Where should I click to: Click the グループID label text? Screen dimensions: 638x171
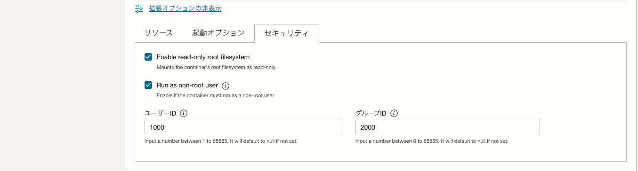click(x=371, y=113)
